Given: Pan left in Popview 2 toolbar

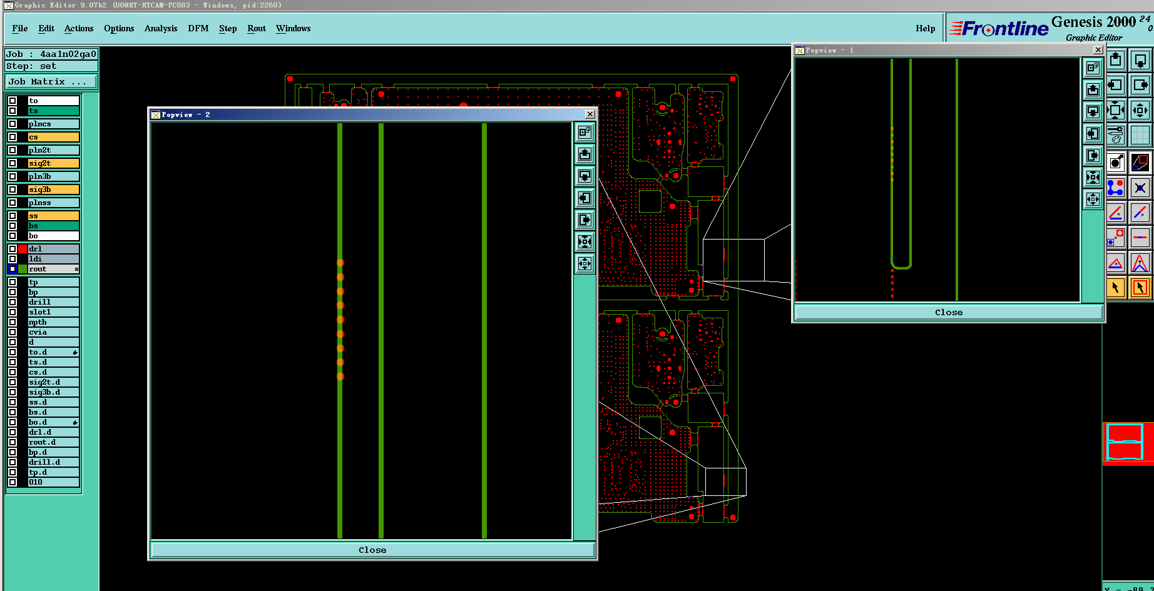Looking at the screenshot, I should tap(585, 198).
